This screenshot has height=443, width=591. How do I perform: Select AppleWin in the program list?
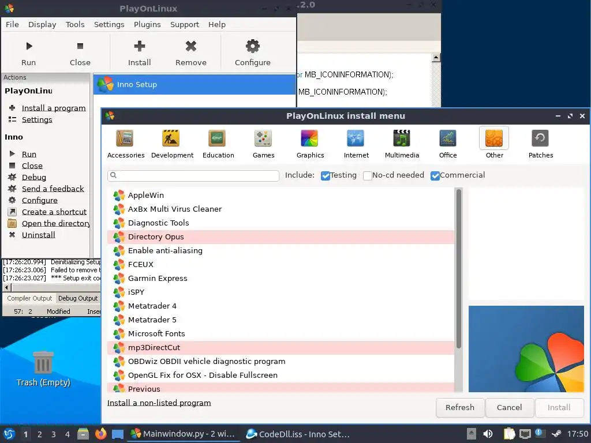coord(281,195)
